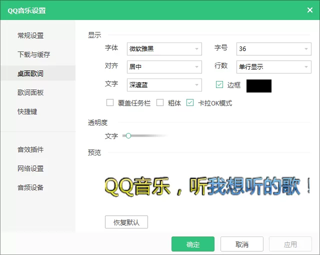Enable 覆盖任务栏 checkbox

pos(110,102)
